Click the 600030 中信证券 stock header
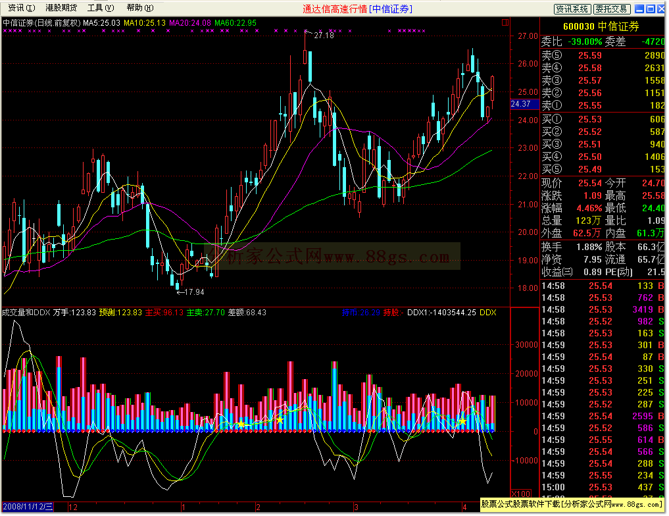The height and width of the screenshot is (516, 669). point(601,27)
